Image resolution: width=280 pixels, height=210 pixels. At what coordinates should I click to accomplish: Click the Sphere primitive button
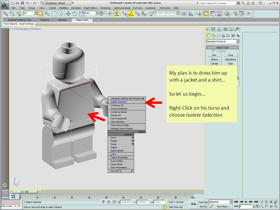(214, 60)
